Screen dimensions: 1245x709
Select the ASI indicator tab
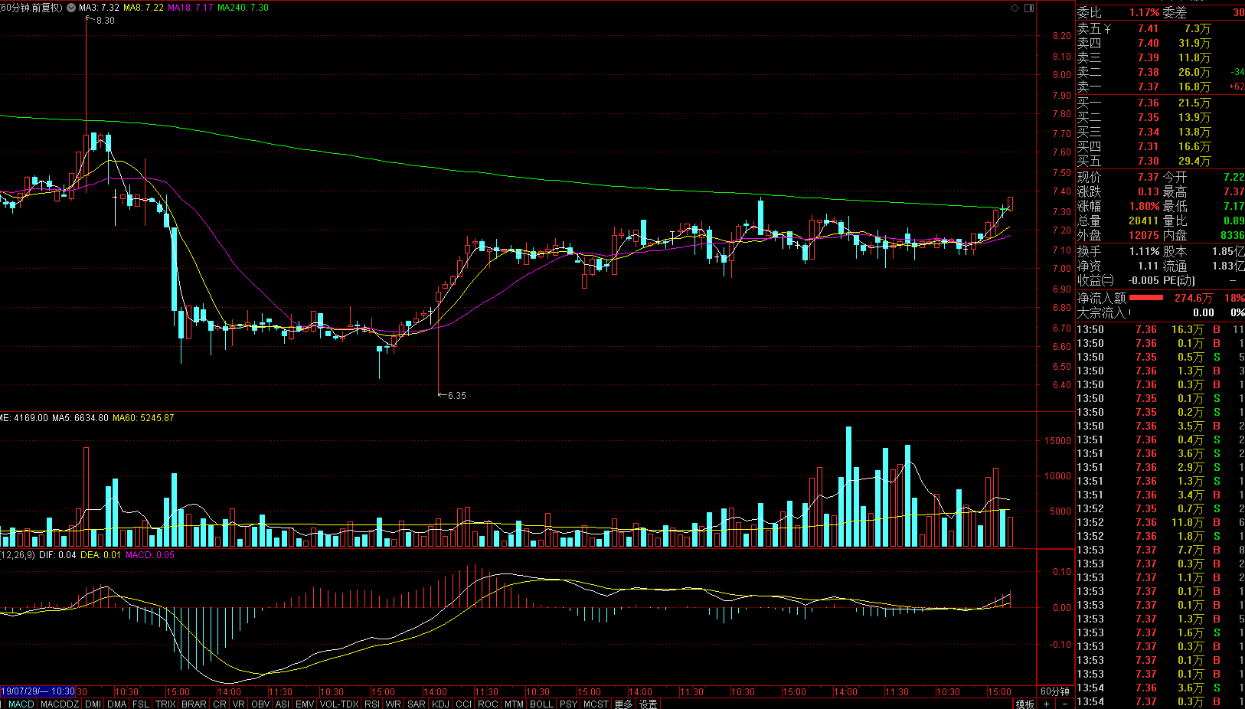pyautogui.click(x=283, y=704)
